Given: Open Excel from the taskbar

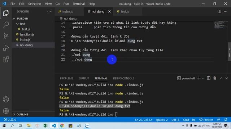Looking at the screenshot, I should coord(45,125).
